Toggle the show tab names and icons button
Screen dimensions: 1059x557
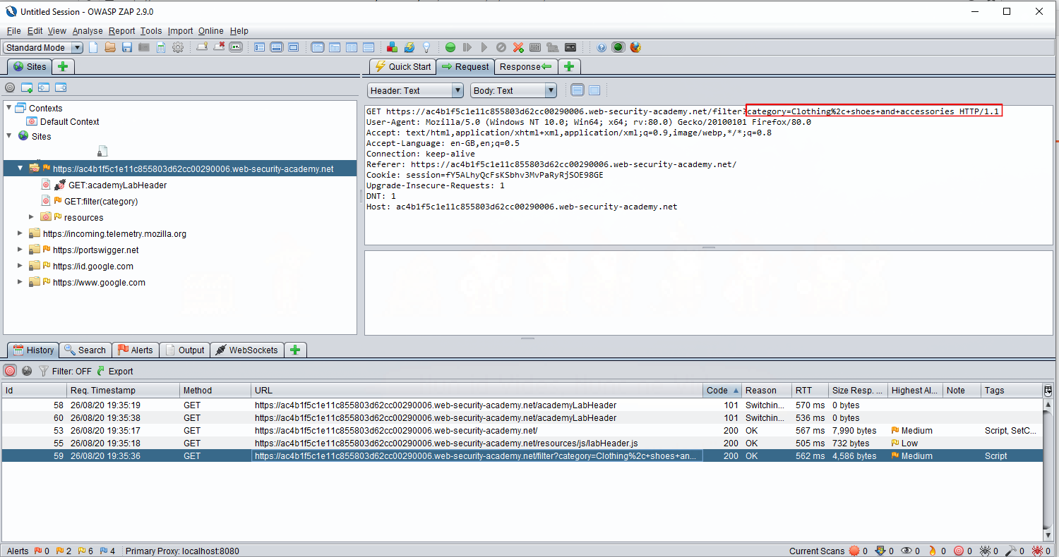[x=236, y=47]
